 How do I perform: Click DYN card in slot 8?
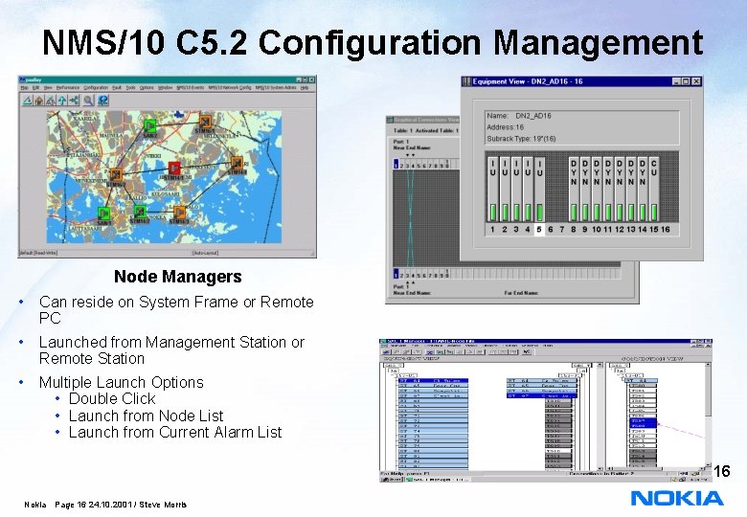[x=574, y=189]
